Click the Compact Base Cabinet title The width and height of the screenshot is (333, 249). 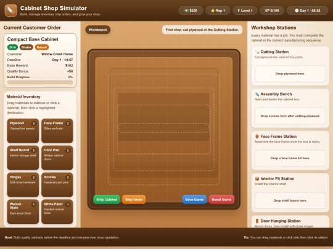point(33,39)
